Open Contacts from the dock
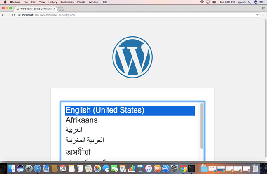 [x=54, y=169]
